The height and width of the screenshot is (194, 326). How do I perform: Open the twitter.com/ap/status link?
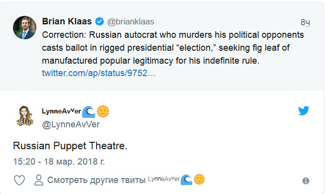point(99,73)
